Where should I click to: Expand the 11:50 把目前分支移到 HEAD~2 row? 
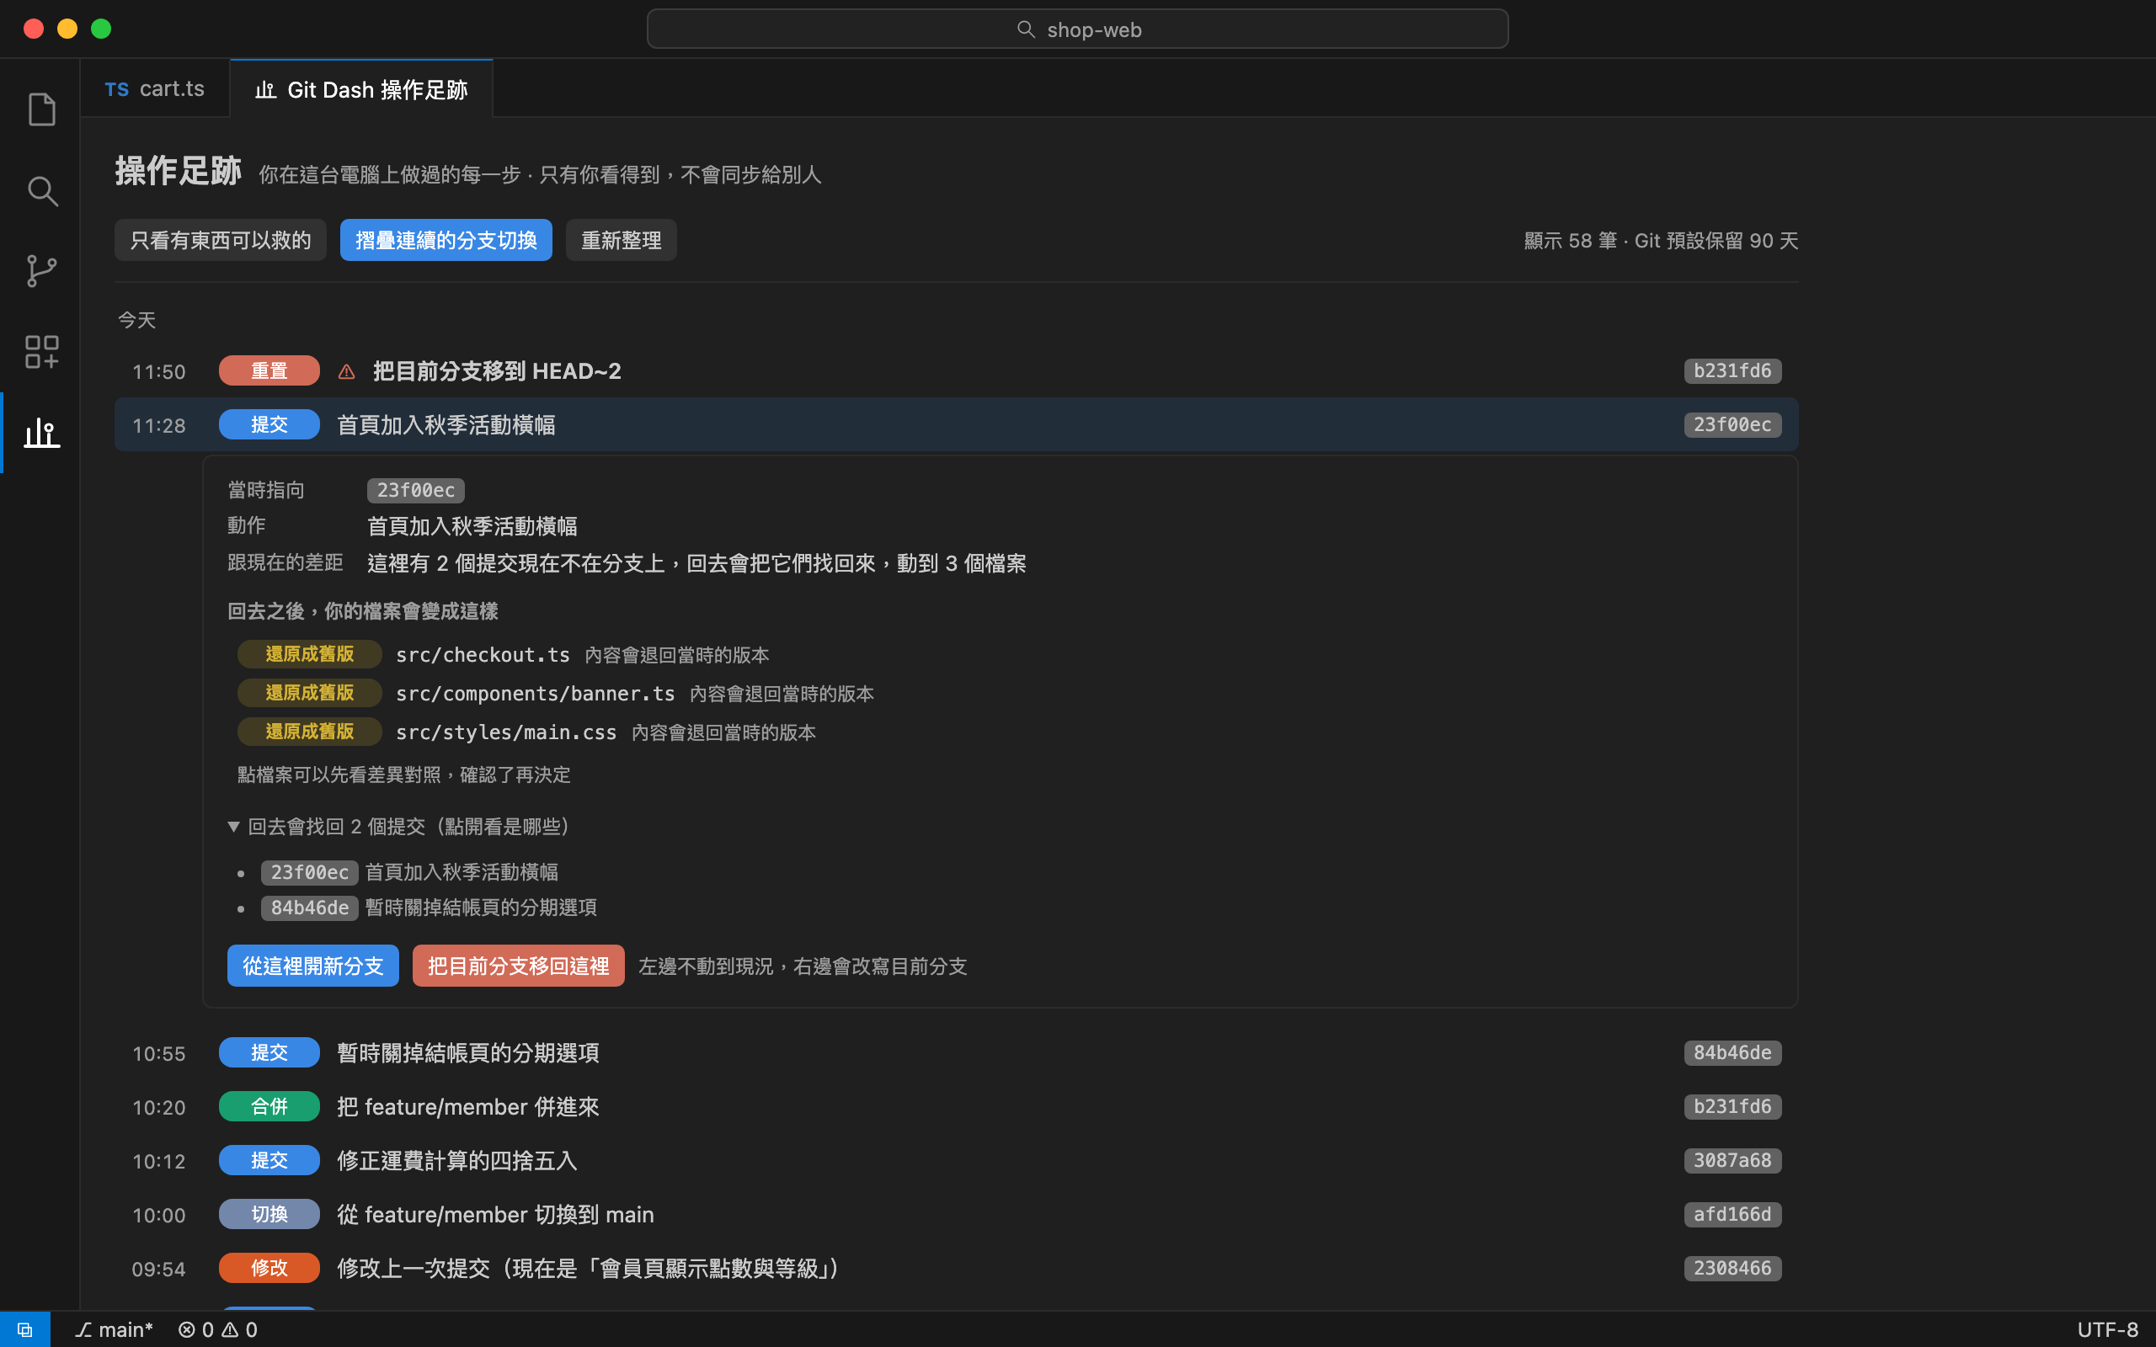(x=956, y=371)
